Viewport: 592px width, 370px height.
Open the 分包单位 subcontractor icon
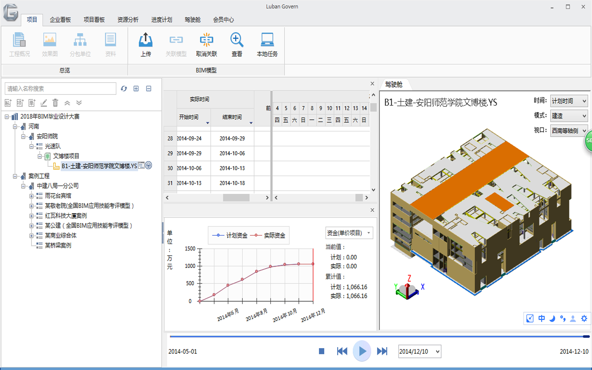point(80,44)
